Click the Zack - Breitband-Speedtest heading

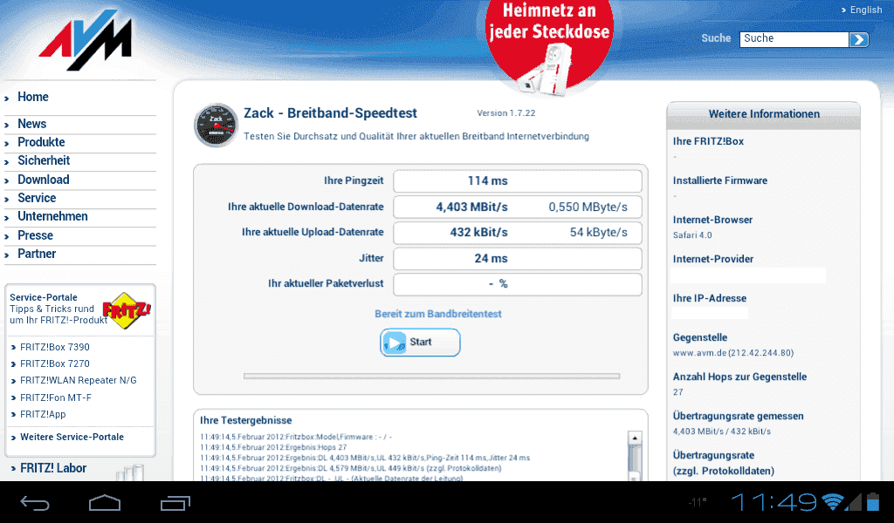tap(330, 112)
